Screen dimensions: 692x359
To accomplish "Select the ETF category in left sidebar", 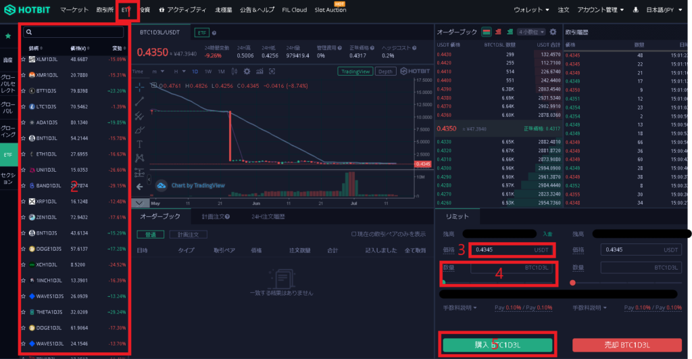I will coord(8,155).
